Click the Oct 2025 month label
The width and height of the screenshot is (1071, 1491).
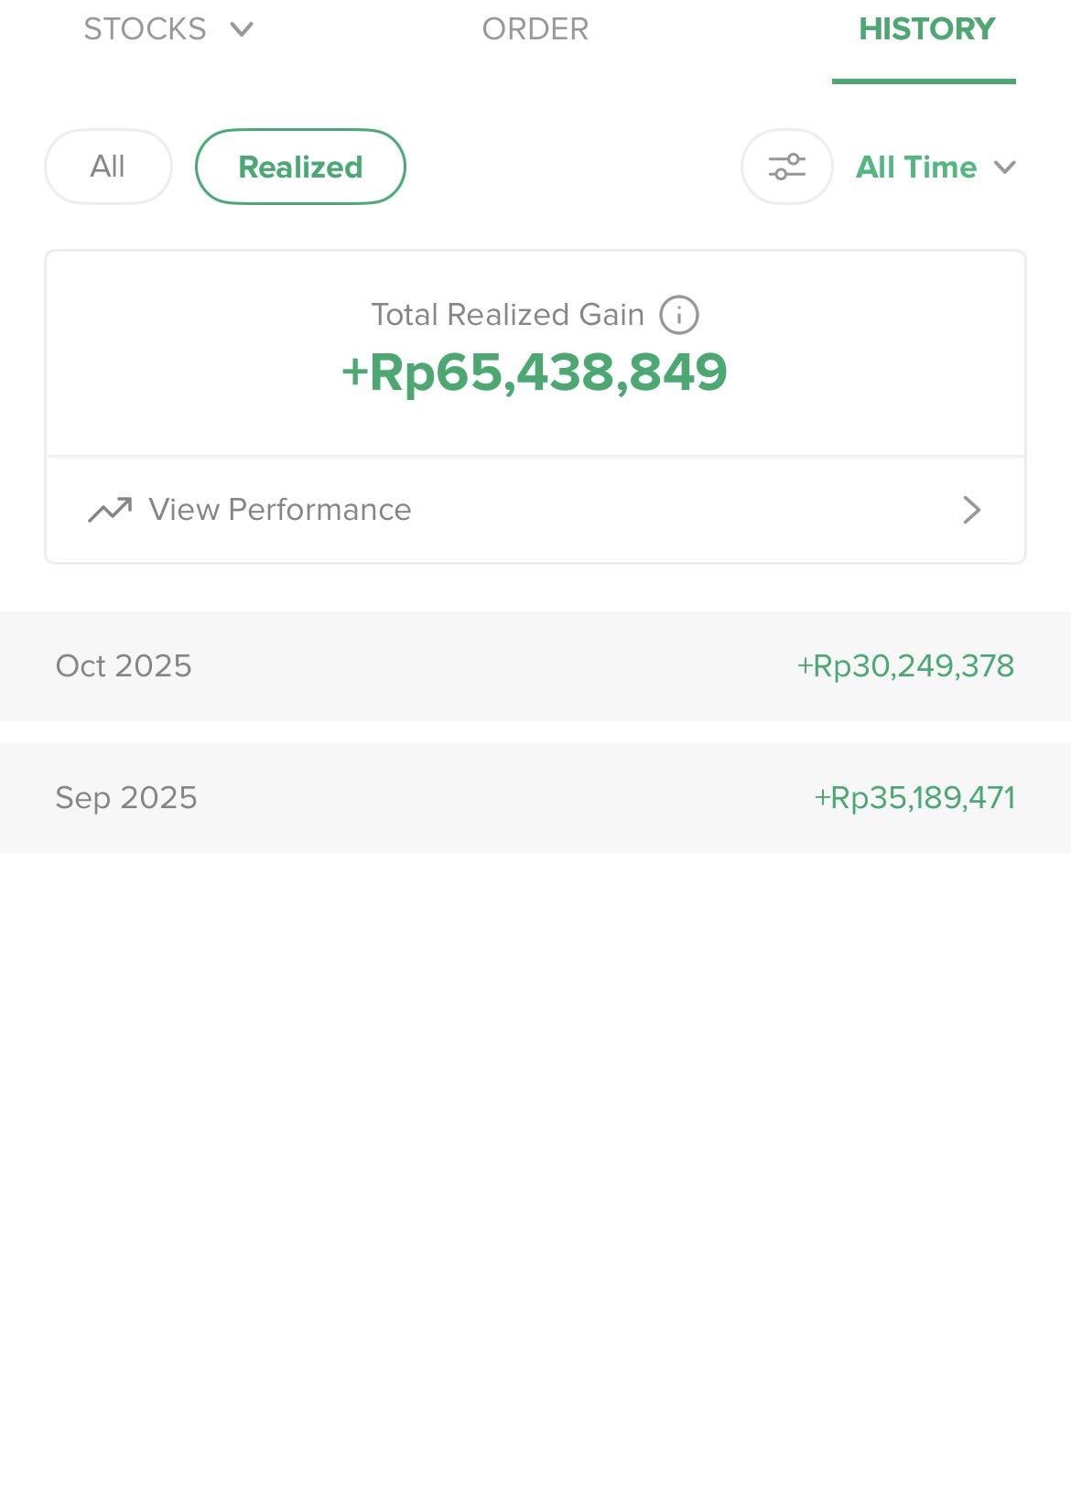(x=124, y=666)
